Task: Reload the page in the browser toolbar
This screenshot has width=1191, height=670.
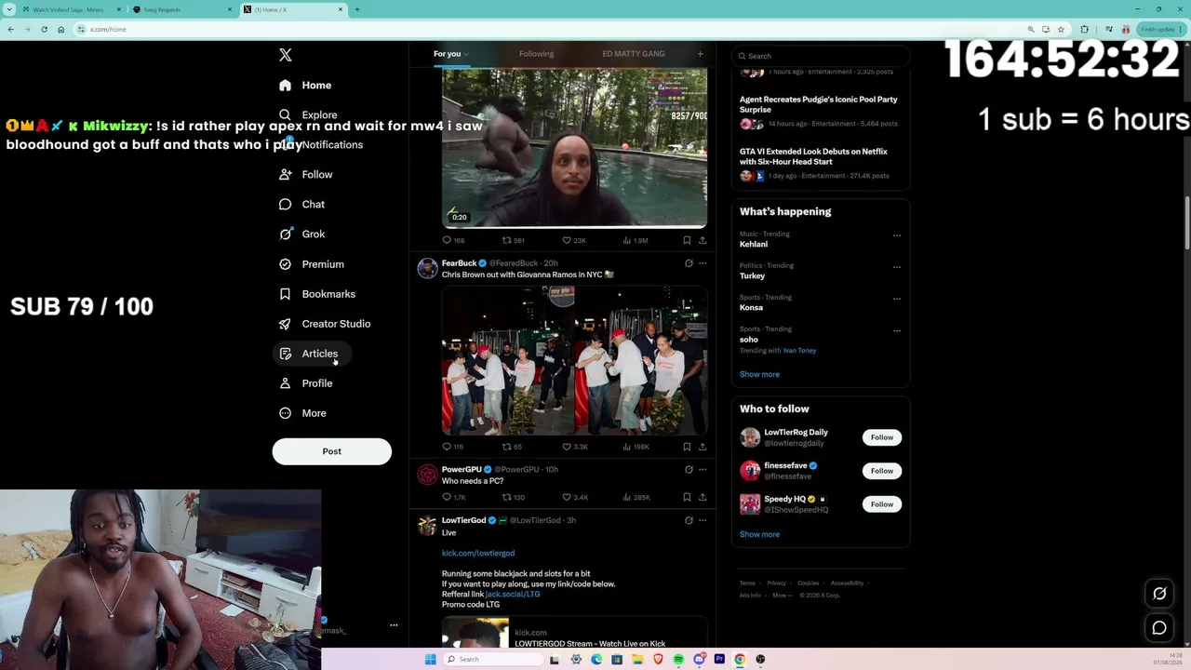Action: tap(44, 29)
